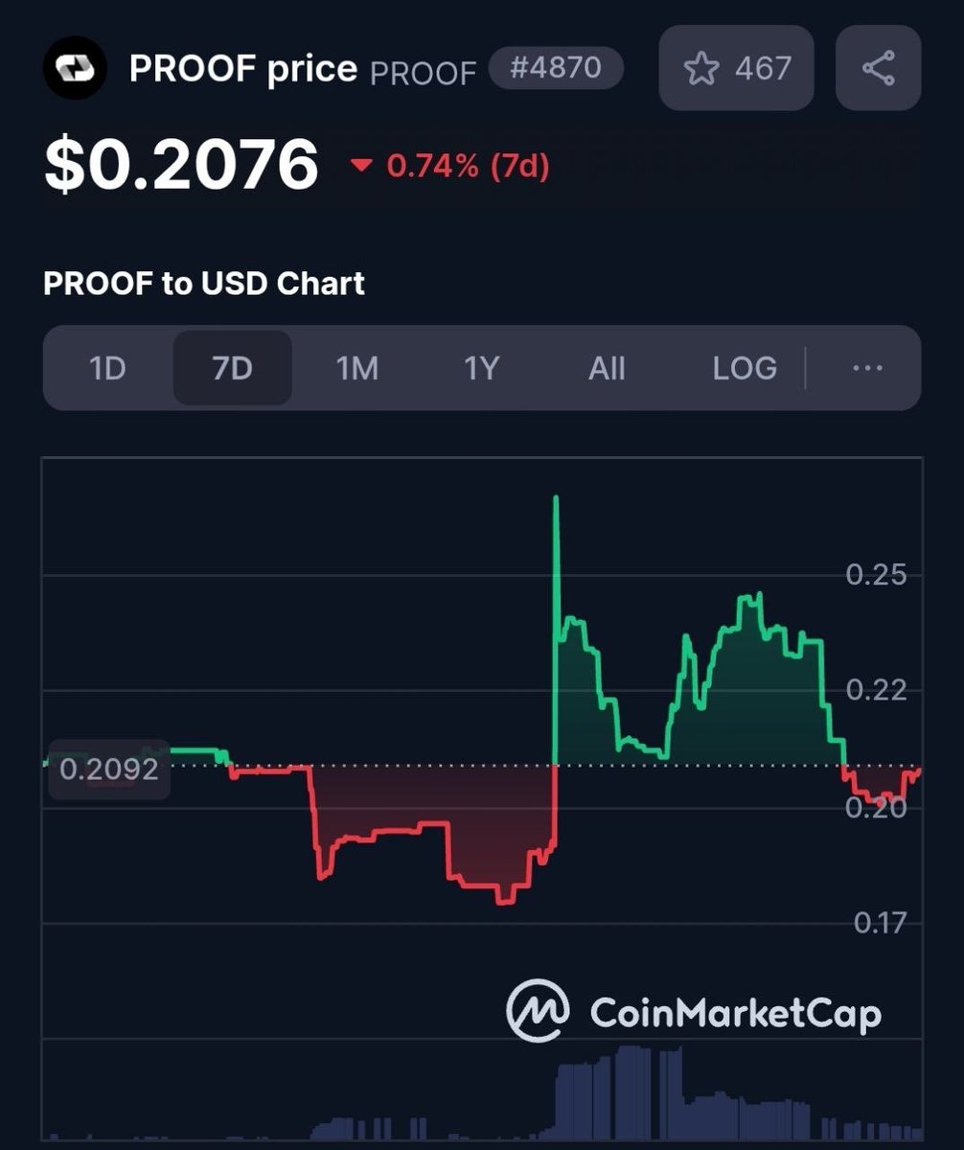Click the PROOF to USD Chart heading

tap(204, 284)
